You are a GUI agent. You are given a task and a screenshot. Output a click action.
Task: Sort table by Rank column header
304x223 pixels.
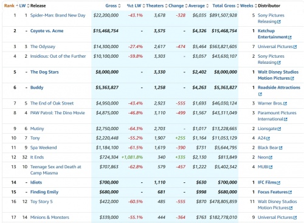point(9,5)
